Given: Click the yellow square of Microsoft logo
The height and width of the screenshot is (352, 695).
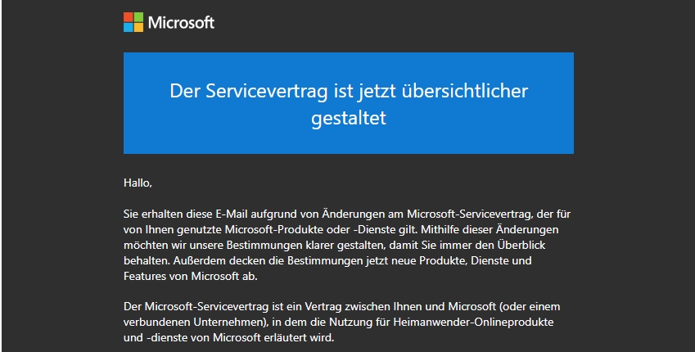Looking at the screenshot, I should pos(138,28).
